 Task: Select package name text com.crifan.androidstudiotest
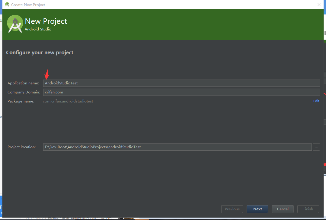point(68,101)
